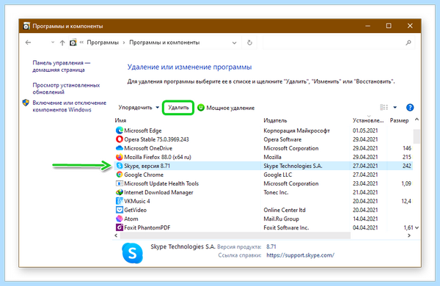Viewport: 440px width, 286px height.
Task: Open Просмотр установленных обновлений link
Action: click(66, 89)
